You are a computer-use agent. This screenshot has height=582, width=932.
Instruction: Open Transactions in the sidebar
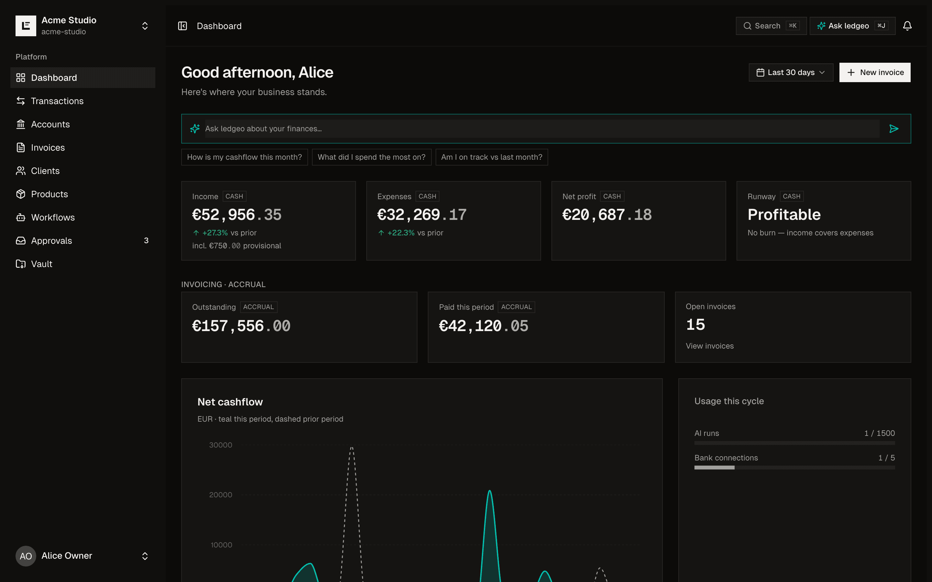[83, 101]
